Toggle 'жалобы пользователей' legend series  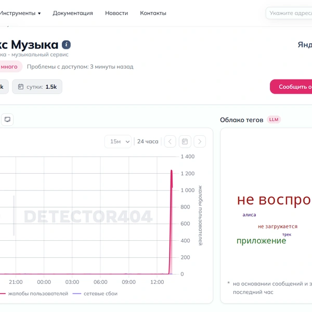pyautogui.click(x=34, y=293)
